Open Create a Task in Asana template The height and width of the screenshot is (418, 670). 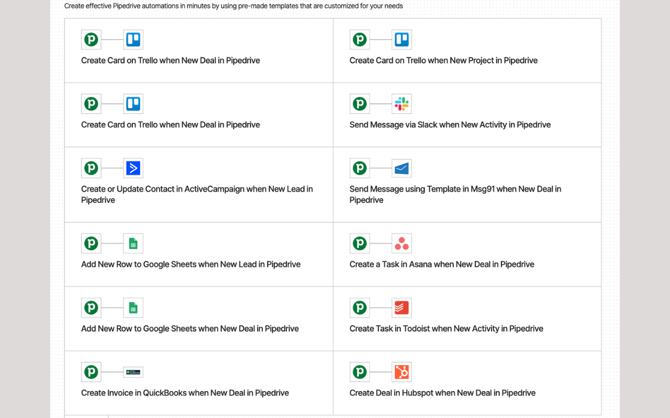(x=467, y=254)
